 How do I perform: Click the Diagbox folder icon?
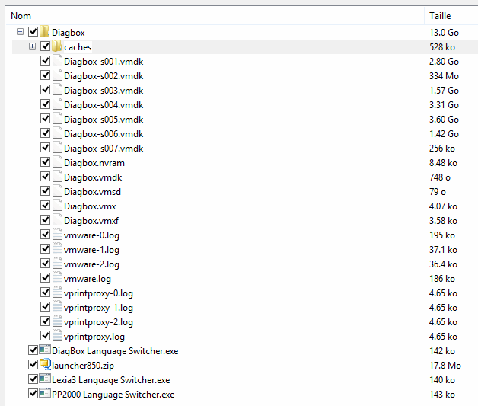click(x=44, y=32)
